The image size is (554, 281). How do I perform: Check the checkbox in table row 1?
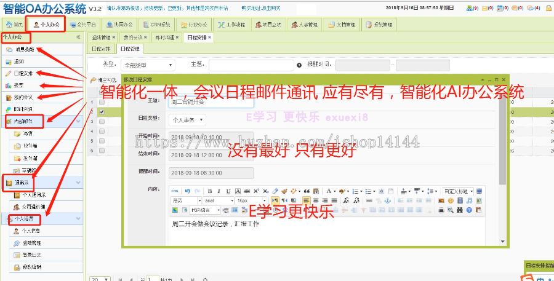click(x=102, y=102)
